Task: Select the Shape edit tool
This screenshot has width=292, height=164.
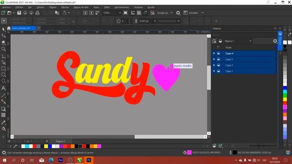Action: point(3,36)
